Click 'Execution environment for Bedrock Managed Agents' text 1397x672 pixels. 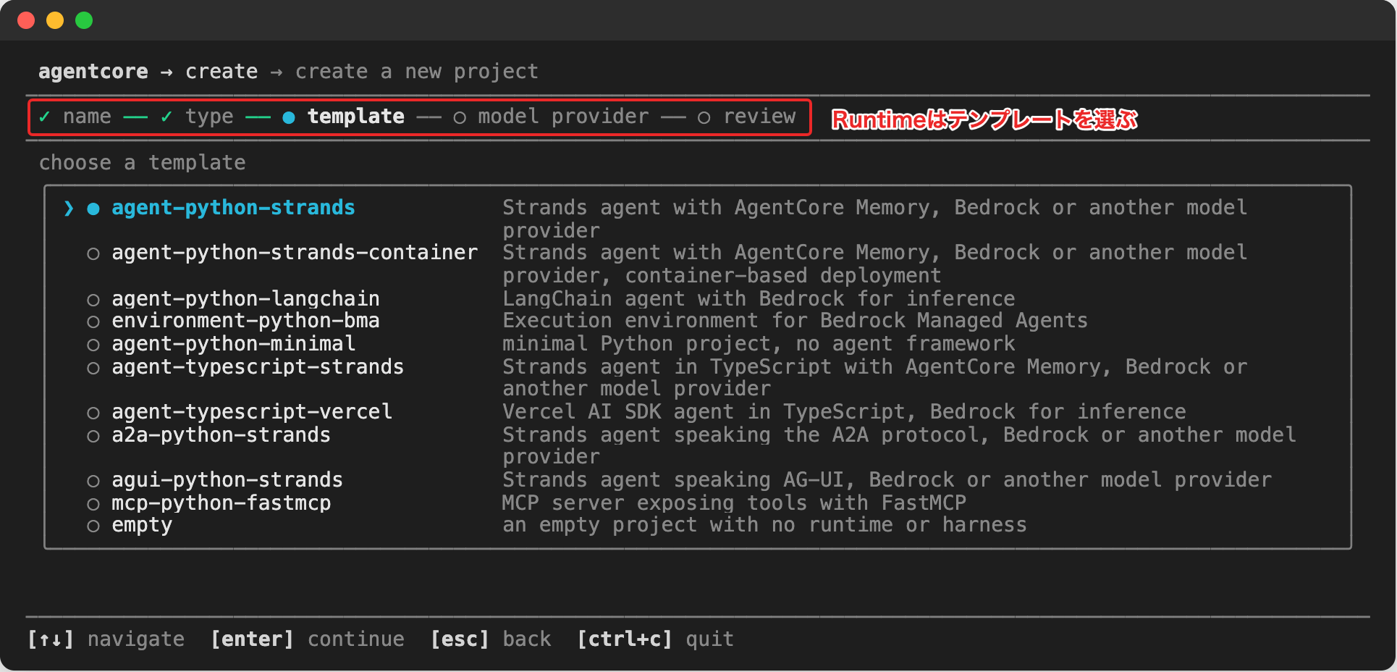[795, 321]
